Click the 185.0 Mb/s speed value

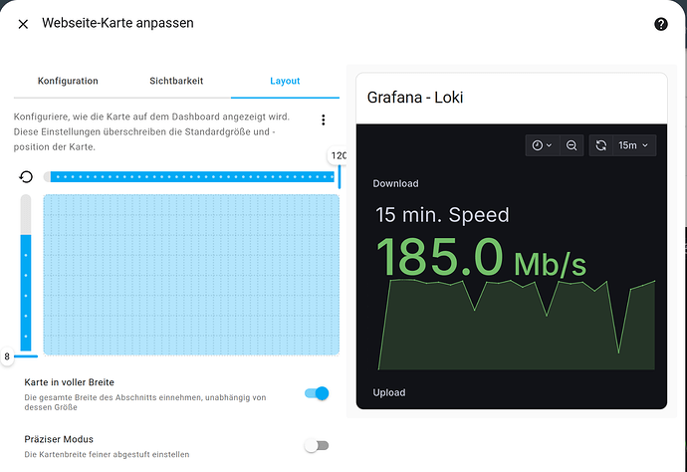pyautogui.click(x=481, y=258)
